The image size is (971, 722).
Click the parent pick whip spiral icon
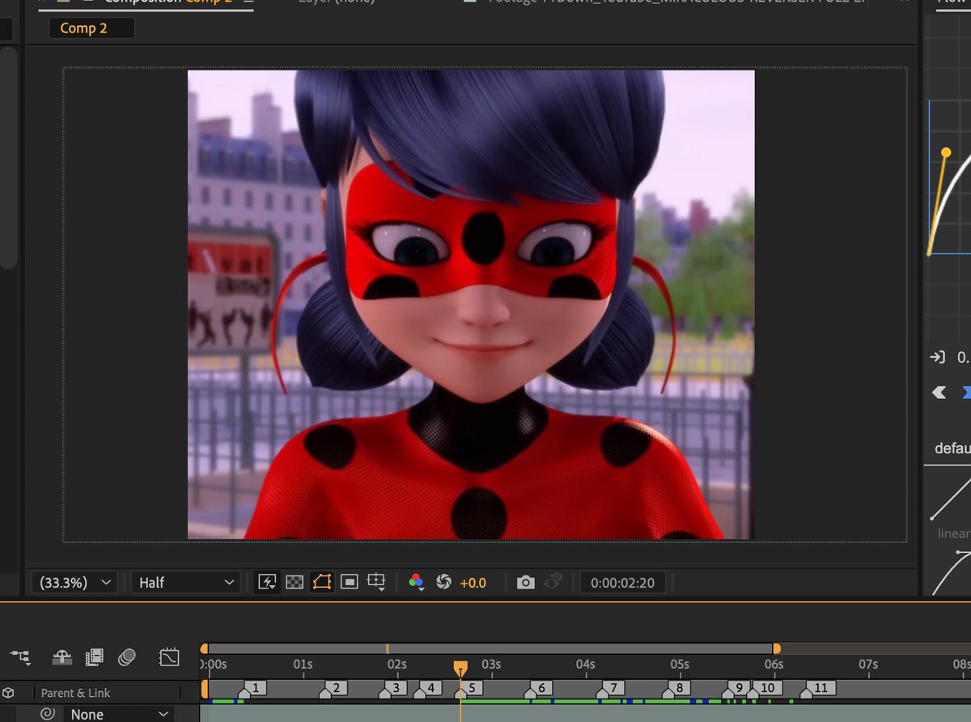(48, 714)
